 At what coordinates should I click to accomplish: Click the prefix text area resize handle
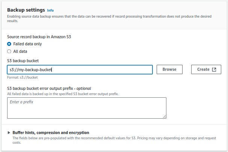[x=164, y=117]
